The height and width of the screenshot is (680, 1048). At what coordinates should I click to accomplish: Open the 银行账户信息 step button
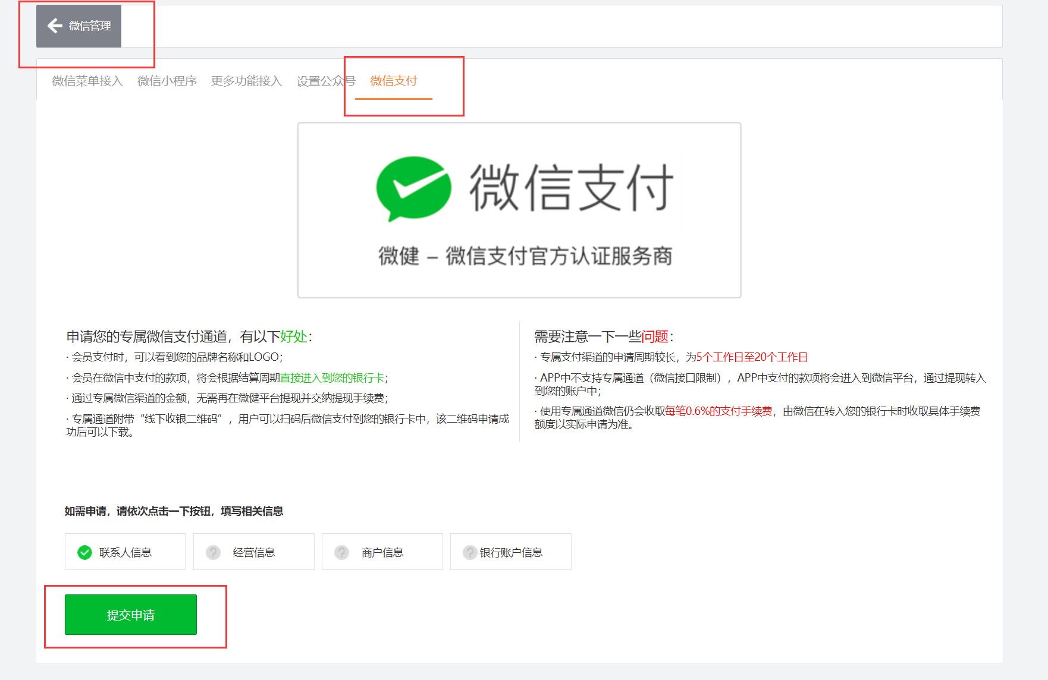tap(511, 552)
